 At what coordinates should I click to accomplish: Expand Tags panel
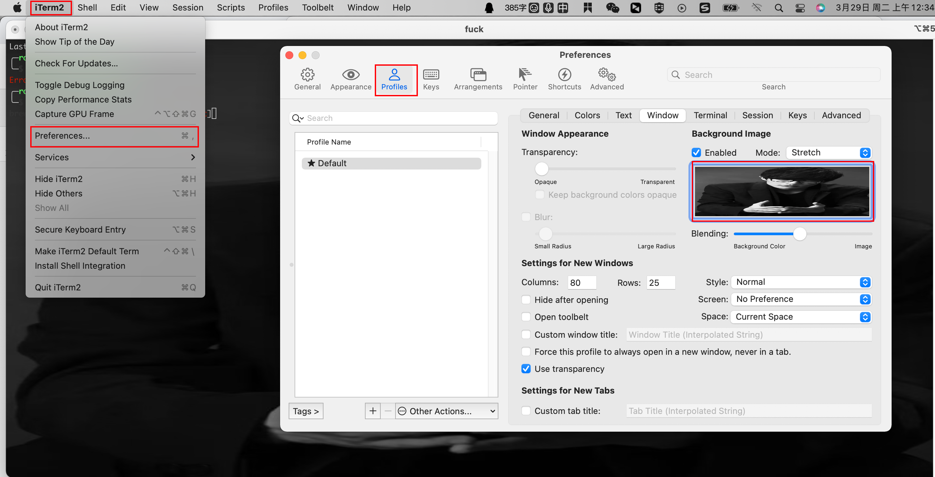[x=306, y=411]
